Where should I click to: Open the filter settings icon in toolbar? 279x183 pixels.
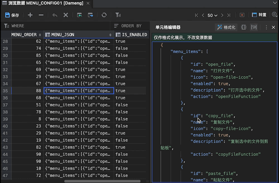[118, 15]
